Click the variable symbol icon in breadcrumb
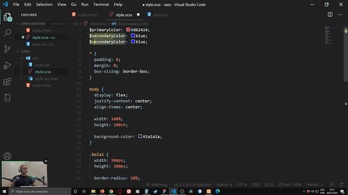 (x=114, y=24)
